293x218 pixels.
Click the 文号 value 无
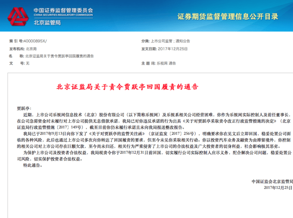coord(27,63)
